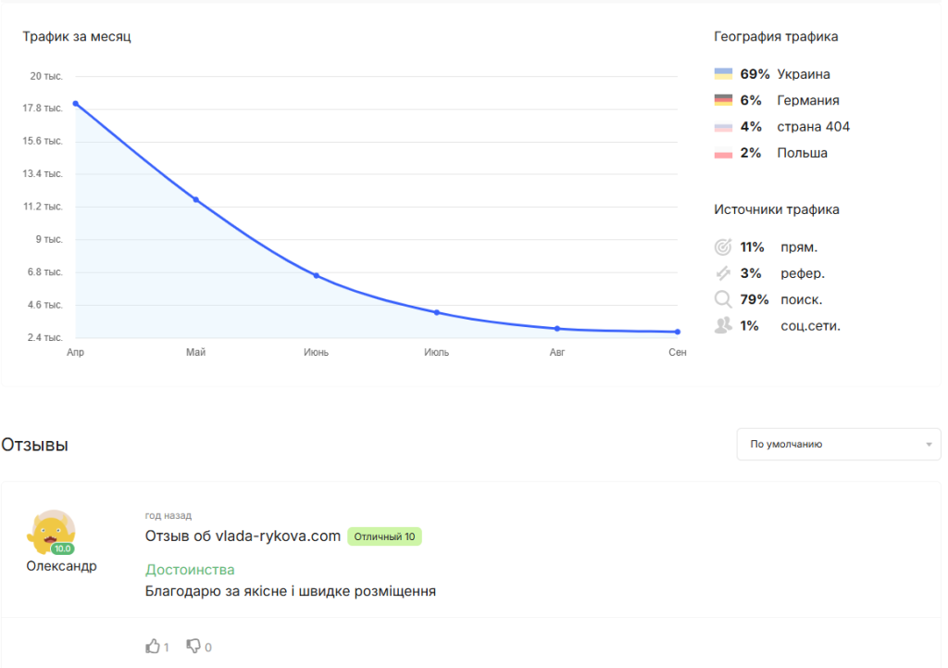The image size is (948, 668).
Task: Click the July data point on chart
Action: click(437, 312)
